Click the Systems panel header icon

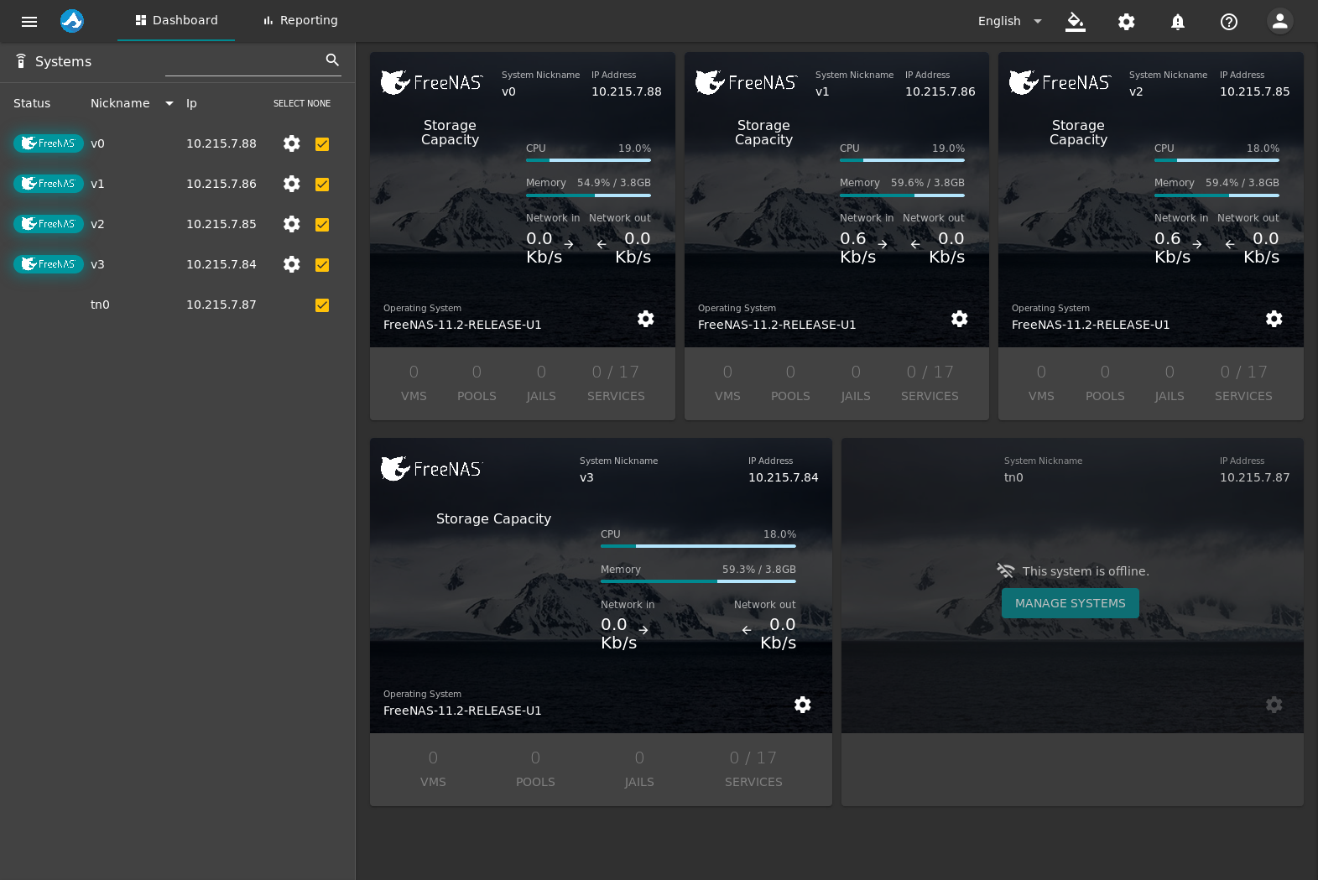[x=21, y=61]
